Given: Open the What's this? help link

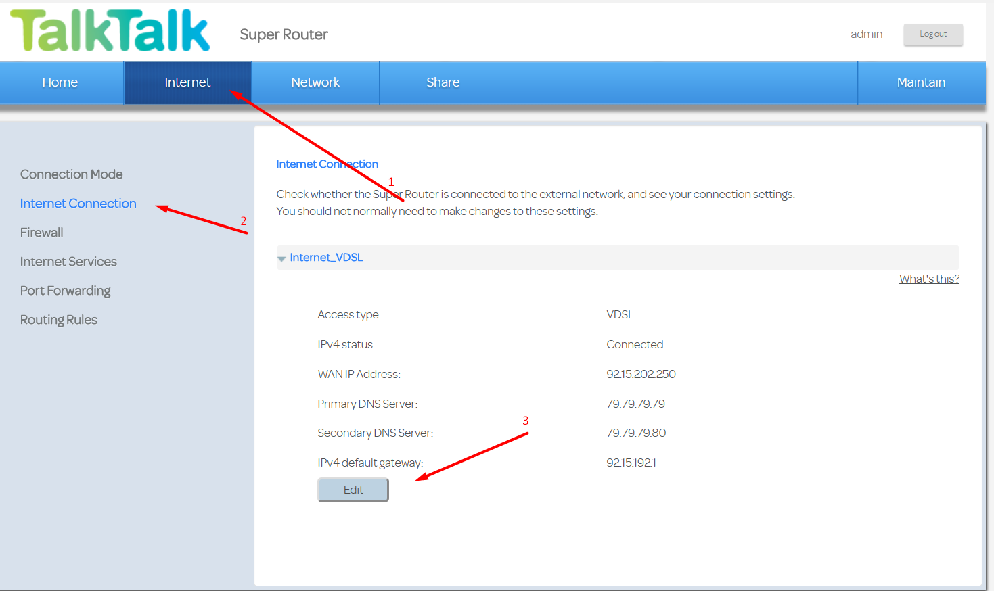Looking at the screenshot, I should pos(929,279).
